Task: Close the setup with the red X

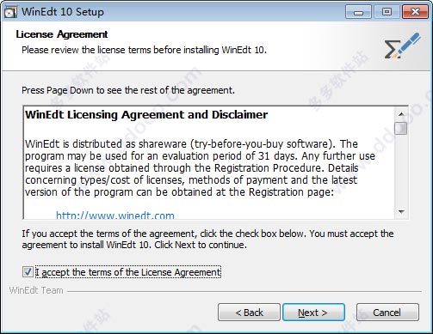Action: point(415,12)
